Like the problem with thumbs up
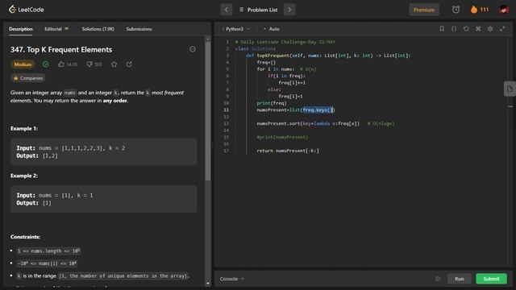The width and height of the screenshot is (516, 290). pos(68,64)
